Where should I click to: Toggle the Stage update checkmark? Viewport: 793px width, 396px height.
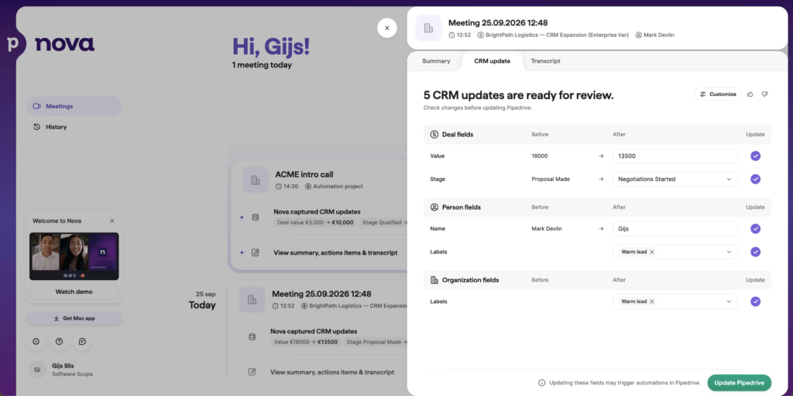755,179
